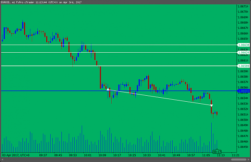Click the 1.06490 price axis value
The width and height of the screenshot is (251, 162).
(243, 125)
